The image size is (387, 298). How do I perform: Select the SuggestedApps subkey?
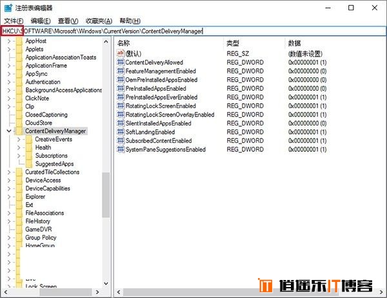pos(54,164)
